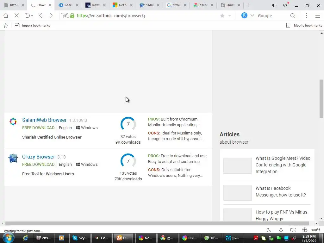Click the scroll-down arrow of vertical scrollbar

(x=321, y=218)
